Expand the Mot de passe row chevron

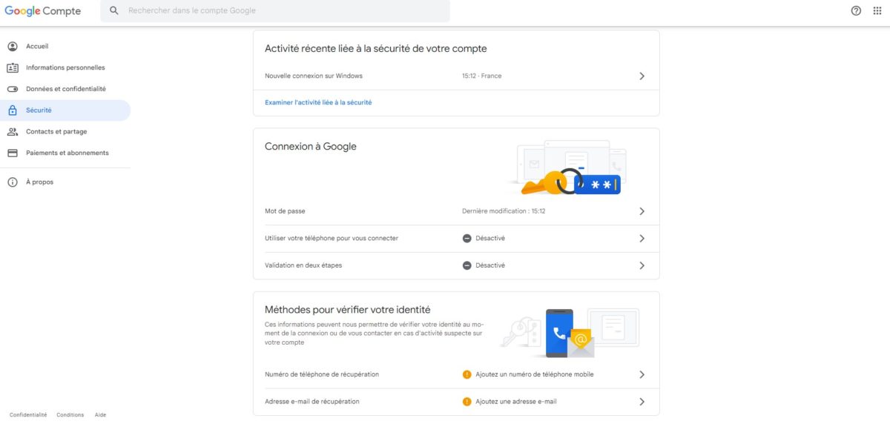tap(642, 211)
